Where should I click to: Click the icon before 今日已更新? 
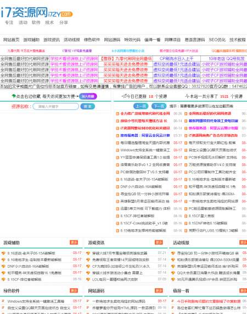124,96
